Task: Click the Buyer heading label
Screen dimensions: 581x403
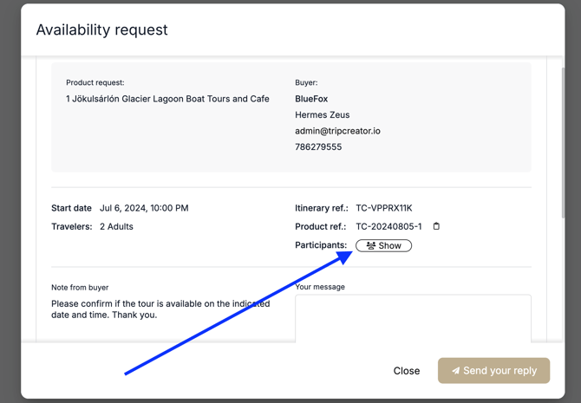Action: [306, 83]
